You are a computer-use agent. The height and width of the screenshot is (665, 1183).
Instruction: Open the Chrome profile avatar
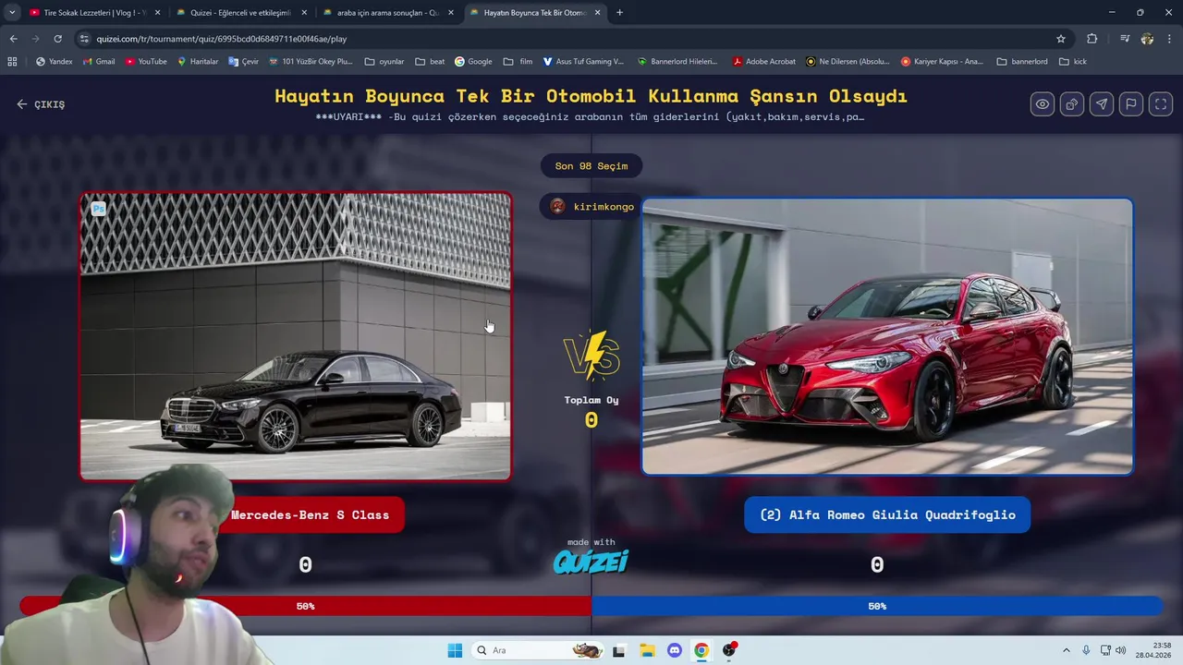point(1147,39)
